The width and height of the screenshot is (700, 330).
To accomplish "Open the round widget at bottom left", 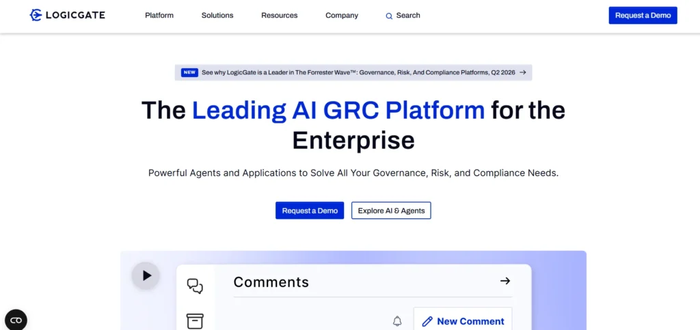I will [x=16, y=320].
